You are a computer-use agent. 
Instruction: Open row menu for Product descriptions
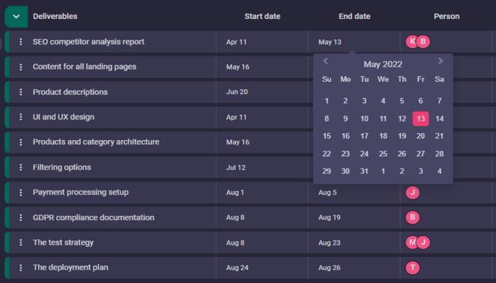pos(21,92)
